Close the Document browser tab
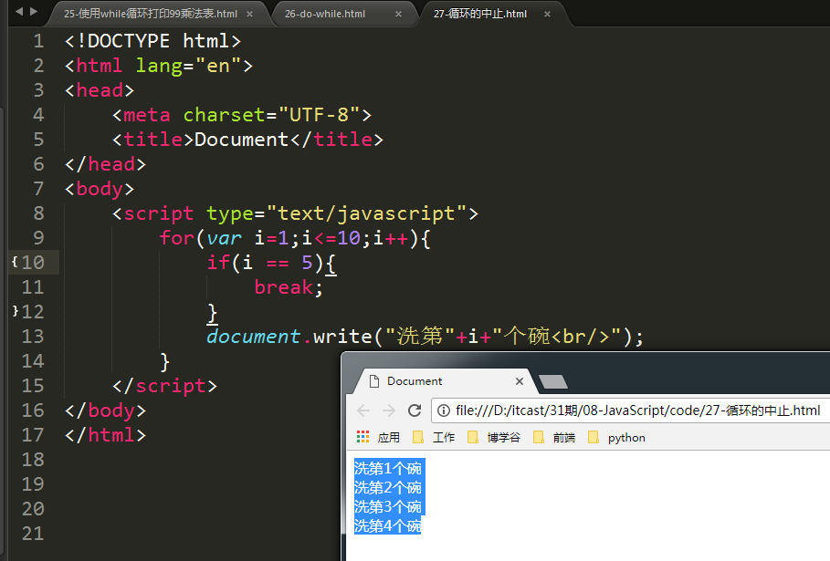This screenshot has width=830, height=561. point(520,381)
